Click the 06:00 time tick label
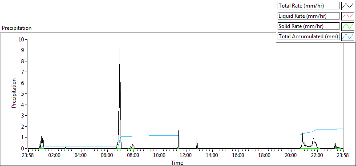 pyautogui.click(x=107, y=156)
